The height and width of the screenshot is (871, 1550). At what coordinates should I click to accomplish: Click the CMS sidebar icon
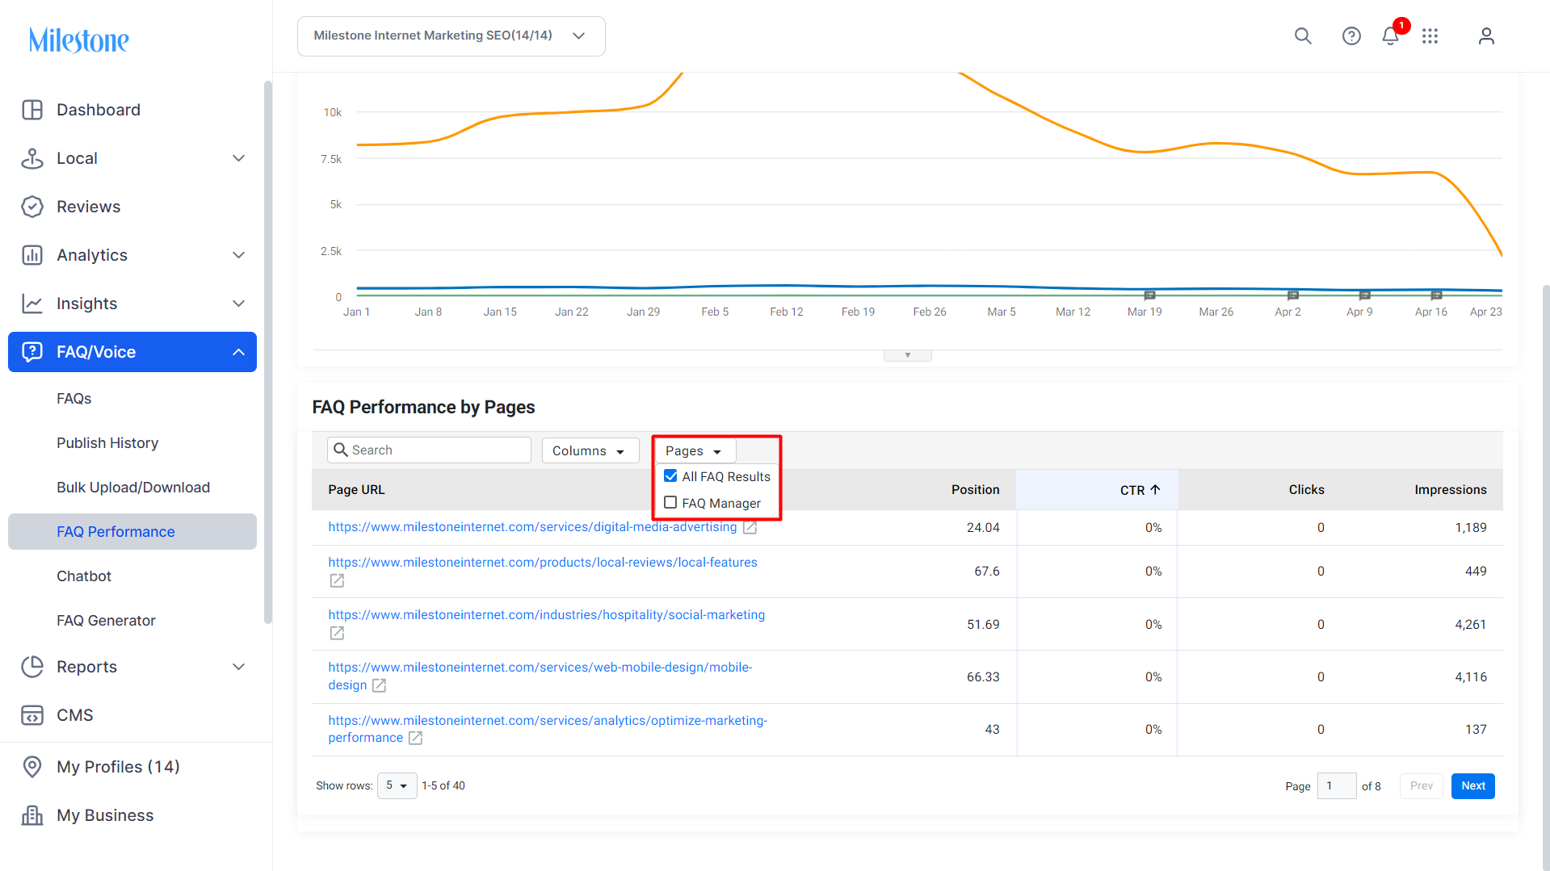point(32,715)
